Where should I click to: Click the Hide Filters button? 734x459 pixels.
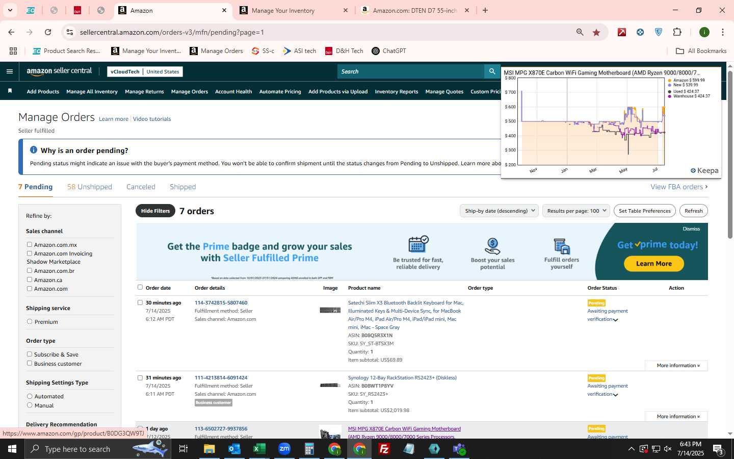point(155,211)
